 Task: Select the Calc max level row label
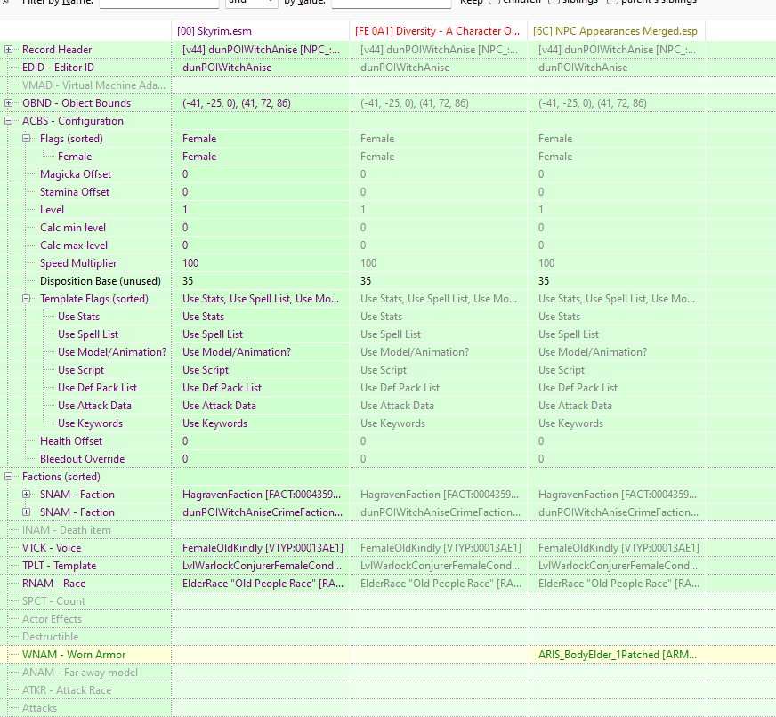pos(74,246)
